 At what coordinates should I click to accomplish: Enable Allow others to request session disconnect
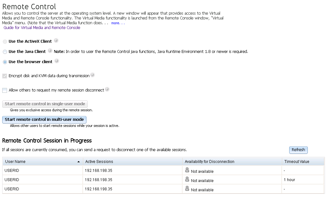[x=5, y=90]
